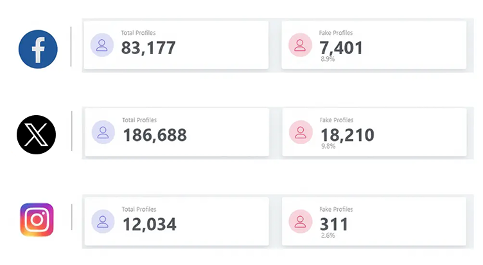Click the purple user icon beside 12,034

click(103, 221)
